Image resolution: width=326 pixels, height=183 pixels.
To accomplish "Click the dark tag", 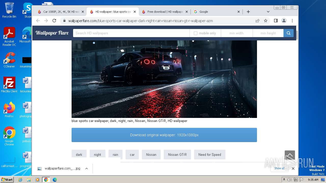I will 79,155.
